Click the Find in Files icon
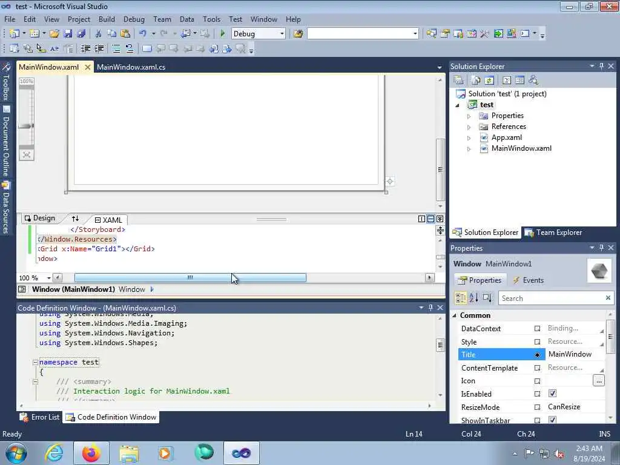The image size is (620, 465). click(298, 34)
